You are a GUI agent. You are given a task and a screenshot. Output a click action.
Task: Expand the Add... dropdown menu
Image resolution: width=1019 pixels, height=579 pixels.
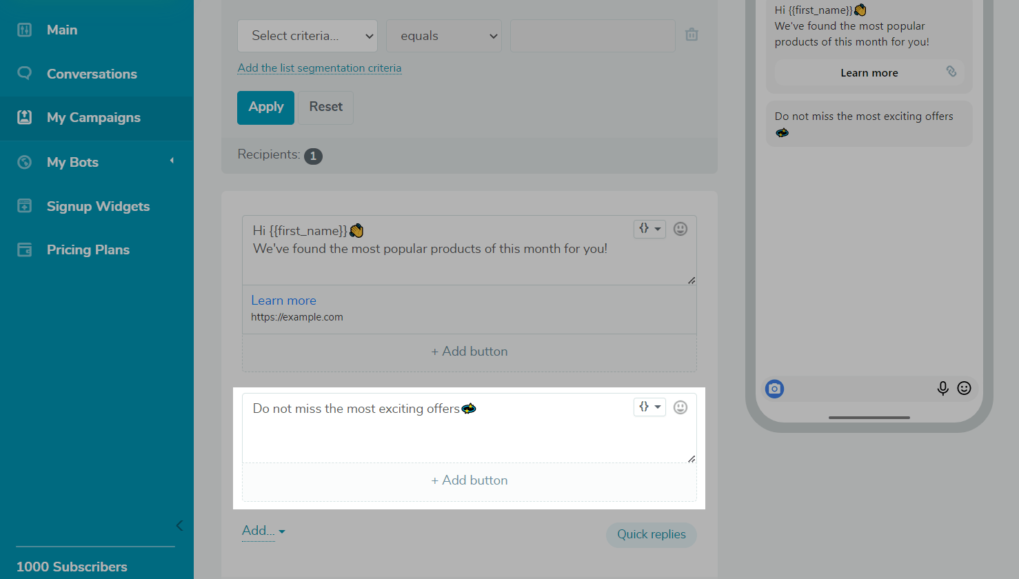(x=263, y=531)
